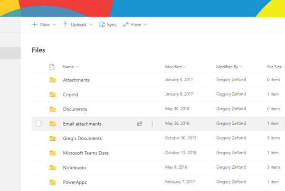Click the January 4, 2017 date
285x191 pixels.
point(179,80)
